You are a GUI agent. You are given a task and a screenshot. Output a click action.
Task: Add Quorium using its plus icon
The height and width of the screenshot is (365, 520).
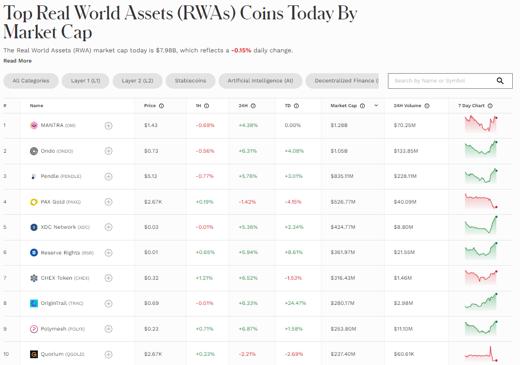(108, 354)
